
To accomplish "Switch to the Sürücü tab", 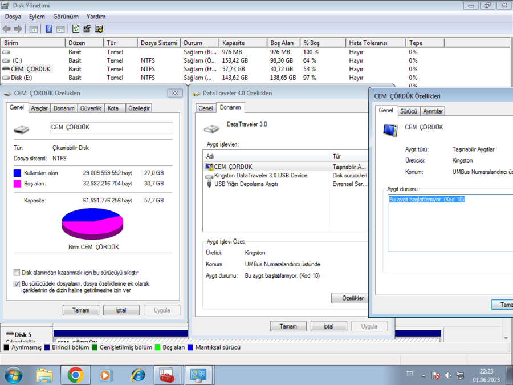I will (409, 111).
